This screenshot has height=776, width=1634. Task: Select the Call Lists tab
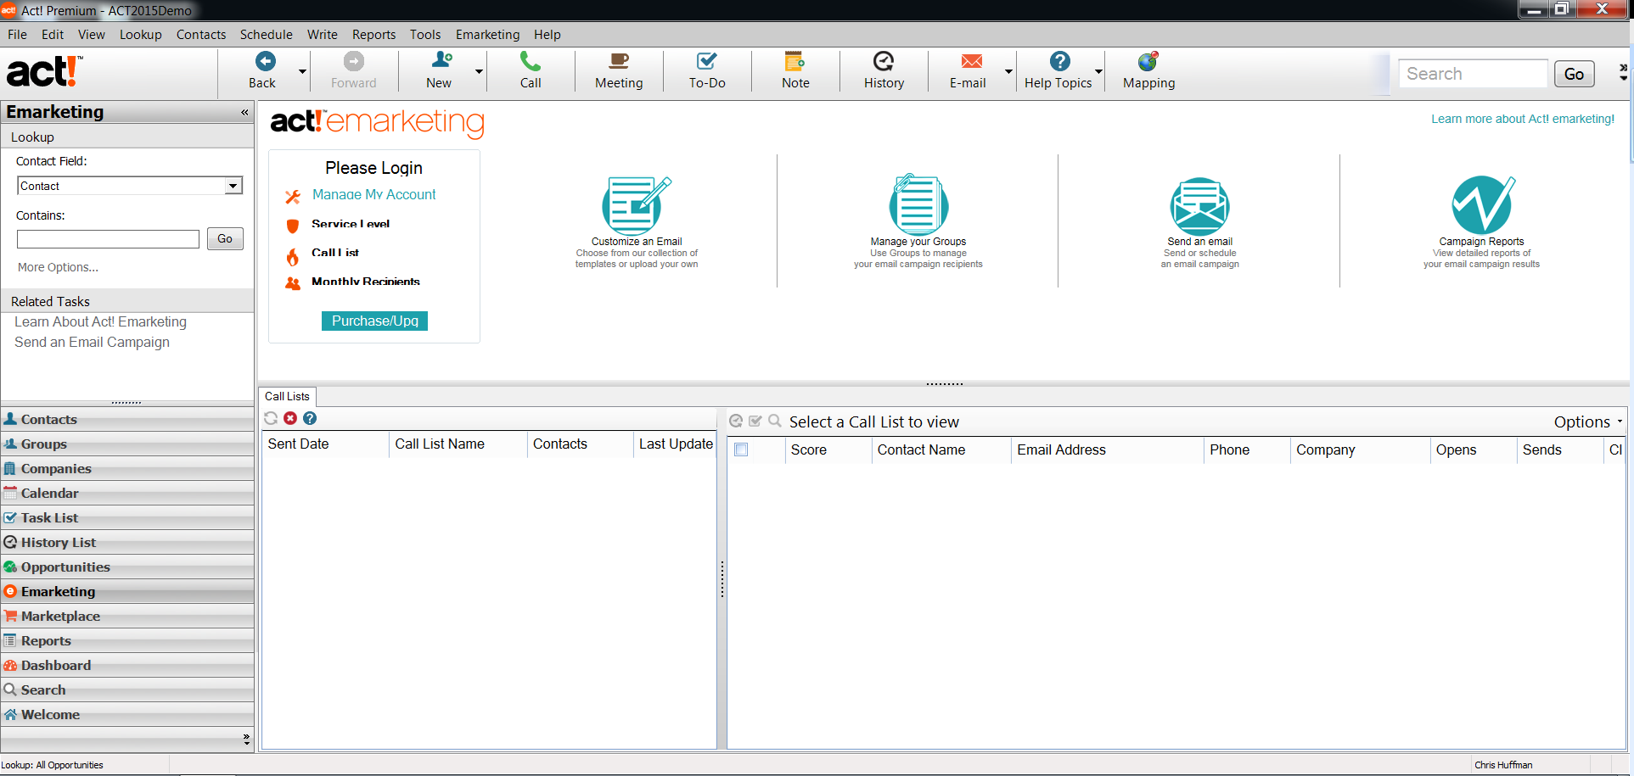(x=287, y=396)
